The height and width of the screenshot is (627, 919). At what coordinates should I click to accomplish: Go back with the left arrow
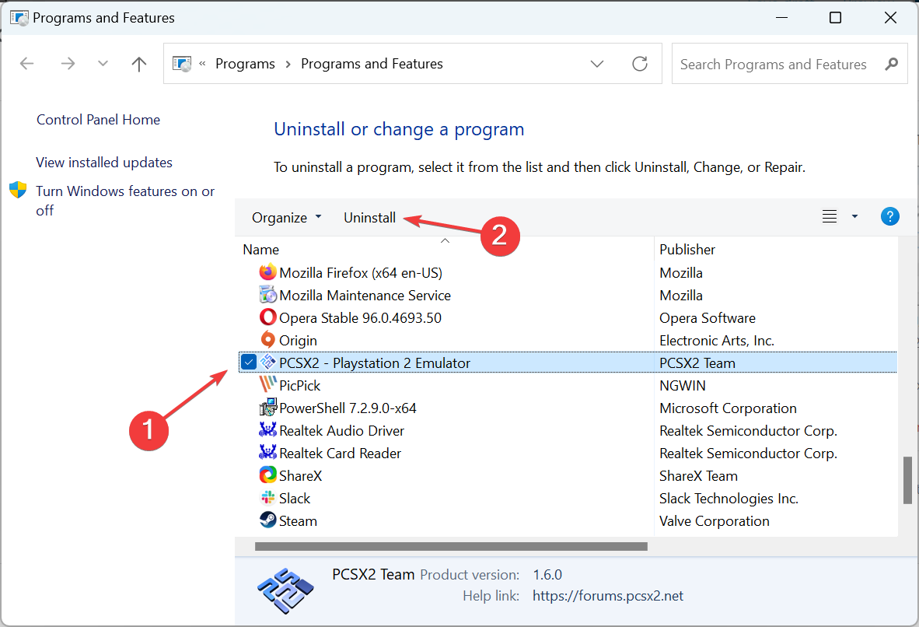point(27,63)
